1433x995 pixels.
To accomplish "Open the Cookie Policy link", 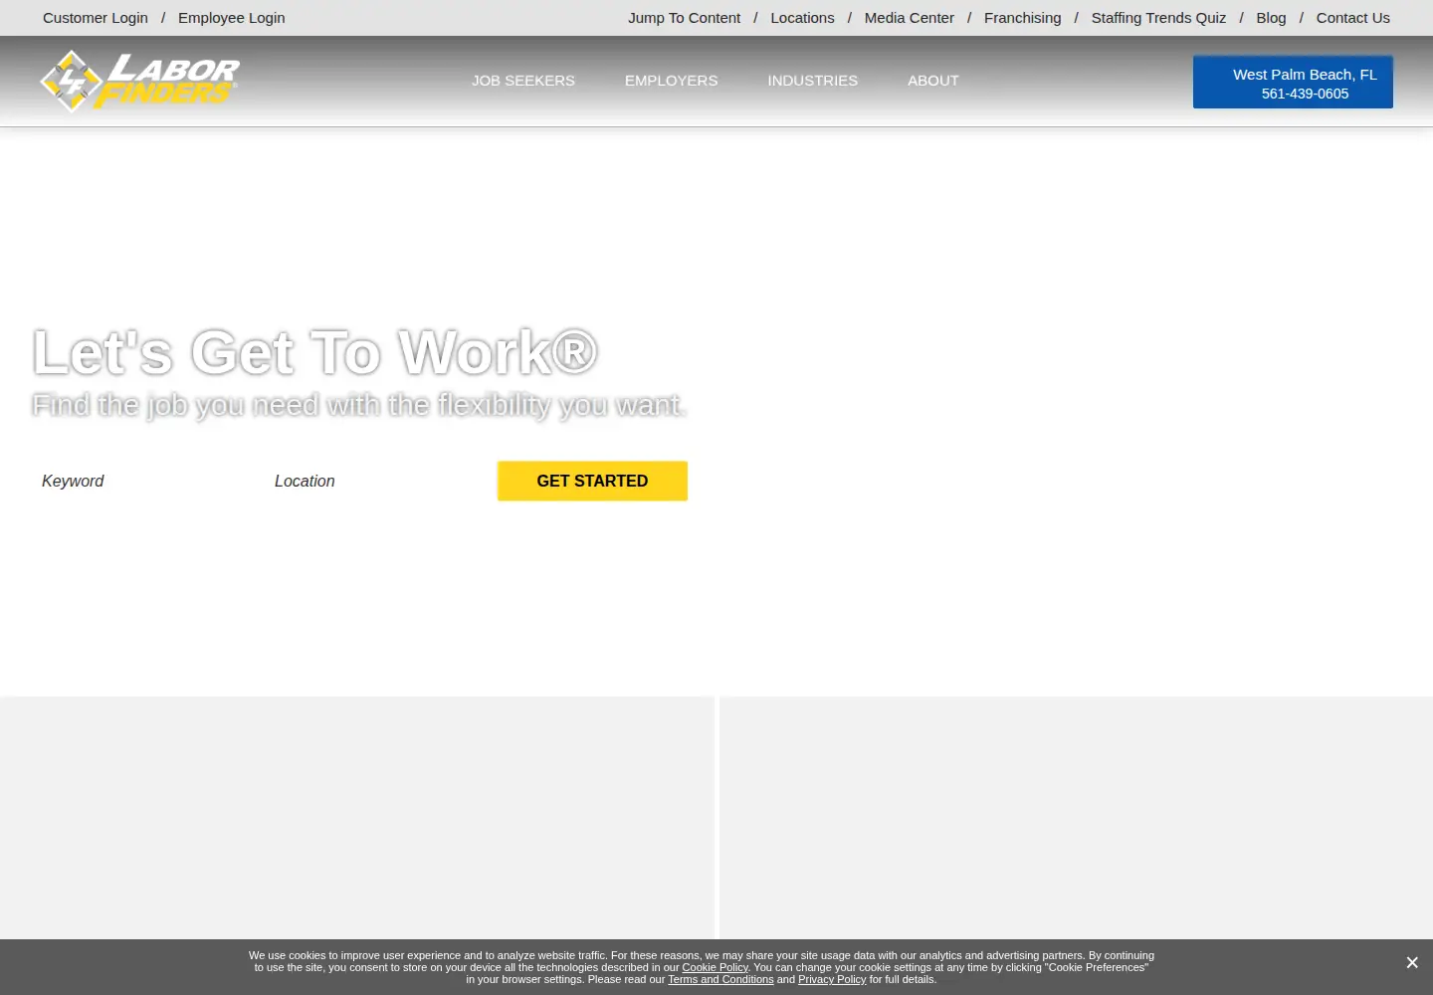I will (x=715, y=967).
